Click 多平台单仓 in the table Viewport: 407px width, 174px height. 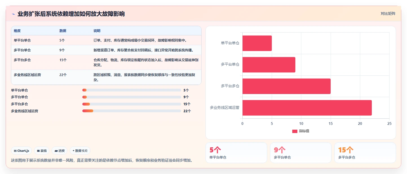(22, 50)
